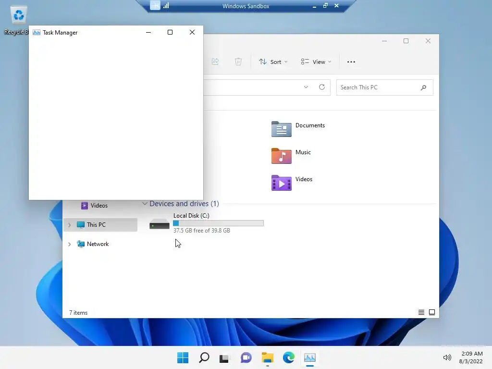Maximize the File Explorer window

(x=406, y=41)
